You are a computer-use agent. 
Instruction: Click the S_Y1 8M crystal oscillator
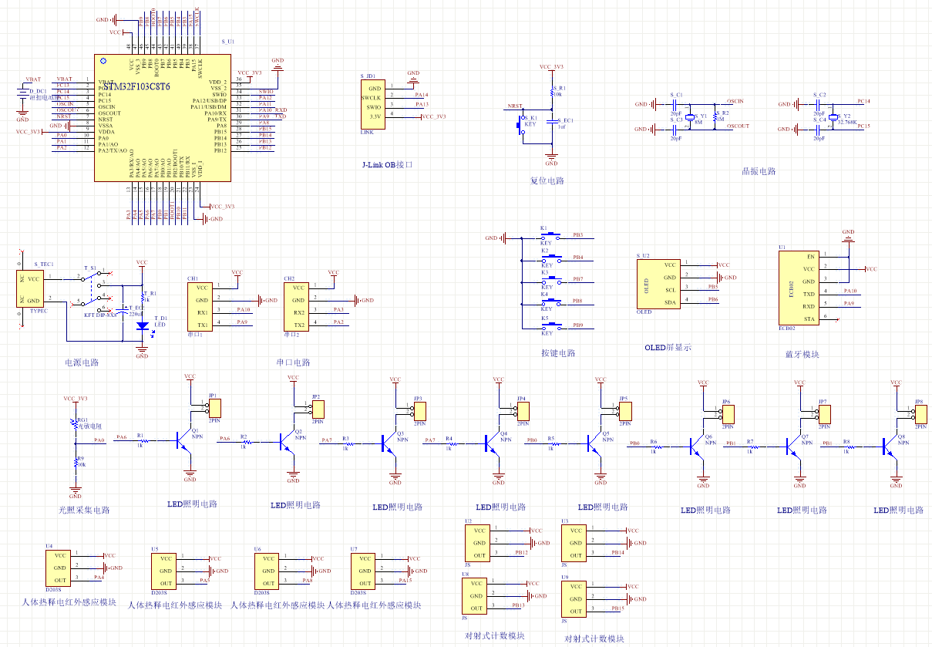tap(691, 118)
